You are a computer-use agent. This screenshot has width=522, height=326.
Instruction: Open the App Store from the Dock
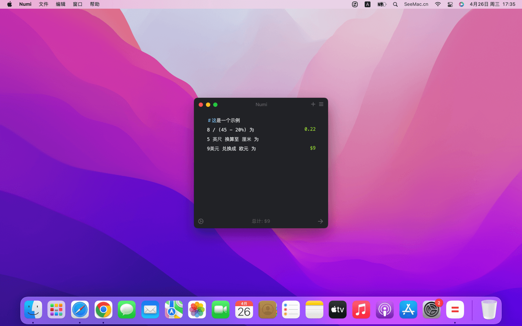click(x=408, y=310)
